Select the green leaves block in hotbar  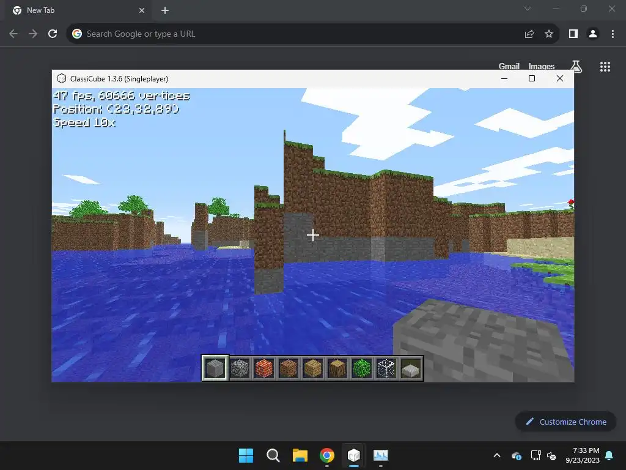pyautogui.click(x=362, y=368)
